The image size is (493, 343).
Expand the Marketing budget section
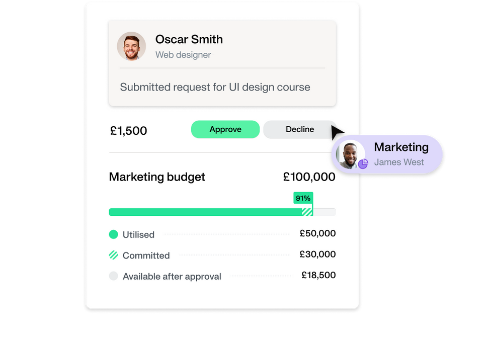click(x=157, y=177)
